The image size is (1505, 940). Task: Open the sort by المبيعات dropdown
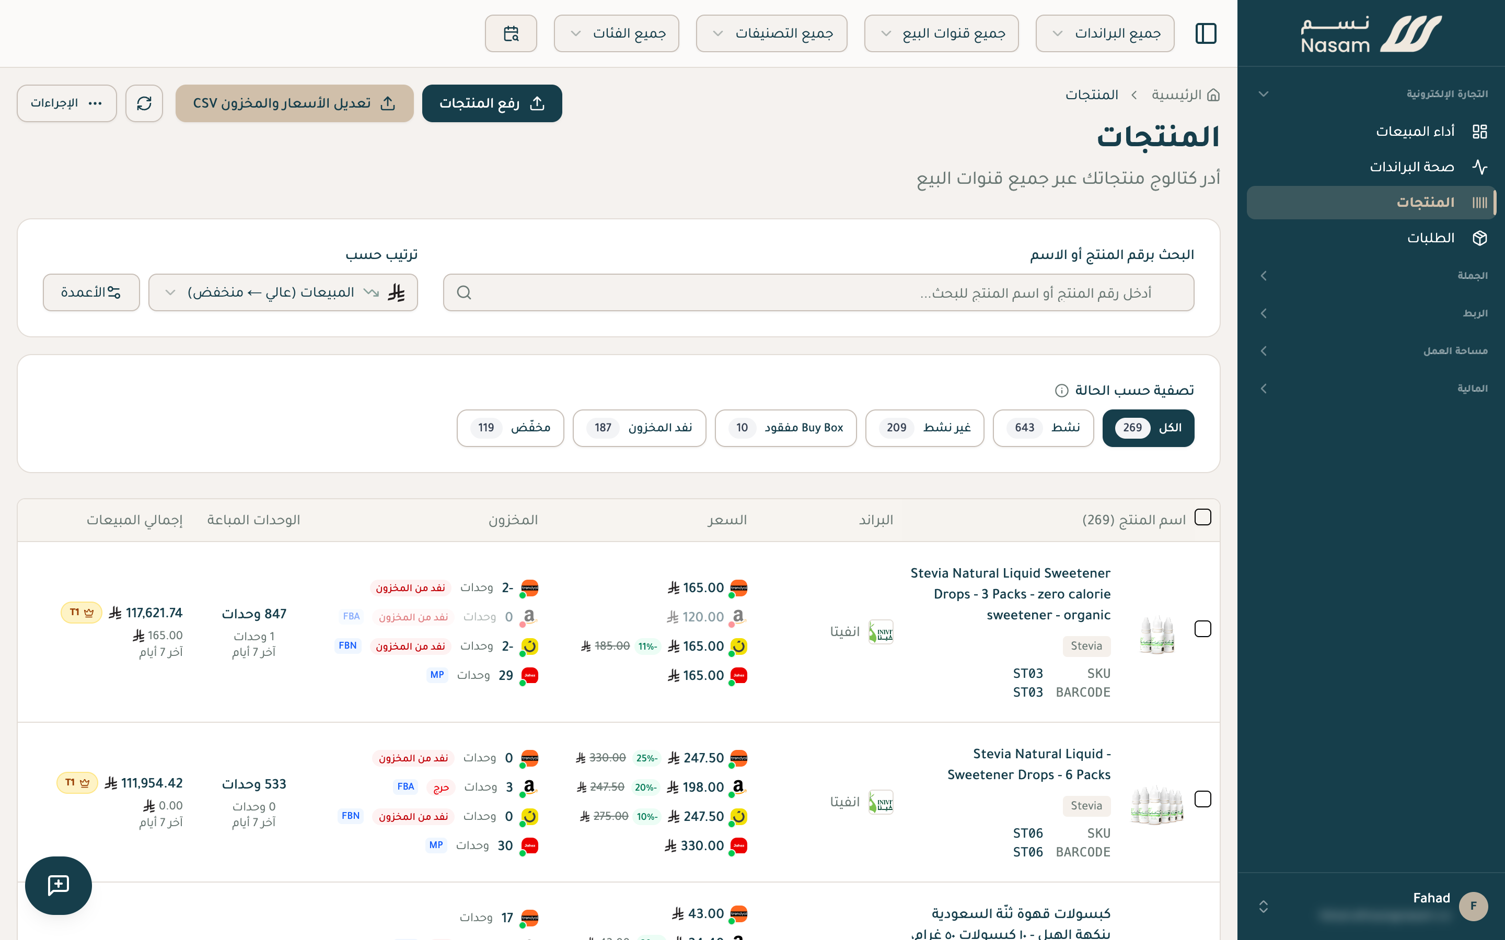(x=283, y=292)
